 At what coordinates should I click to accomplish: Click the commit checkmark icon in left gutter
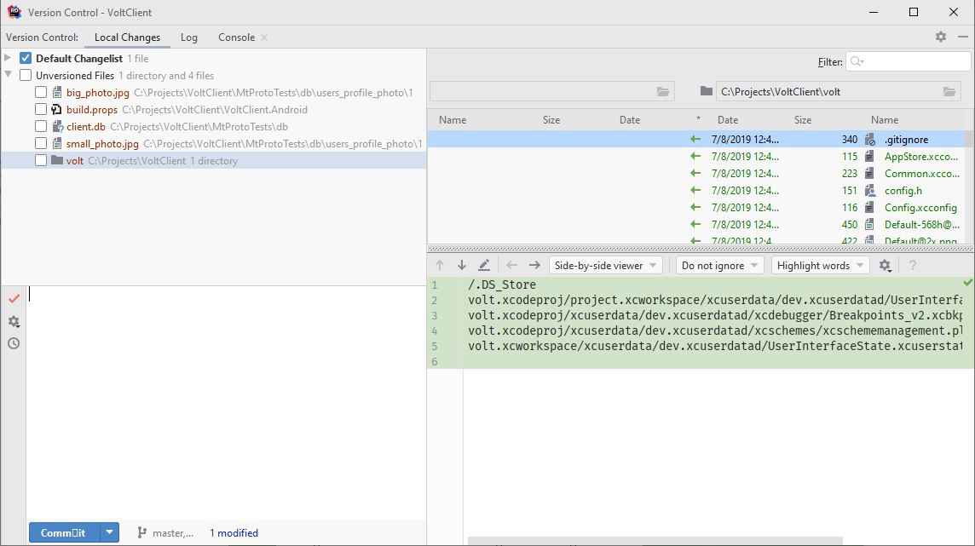click(x=14, y=298)
